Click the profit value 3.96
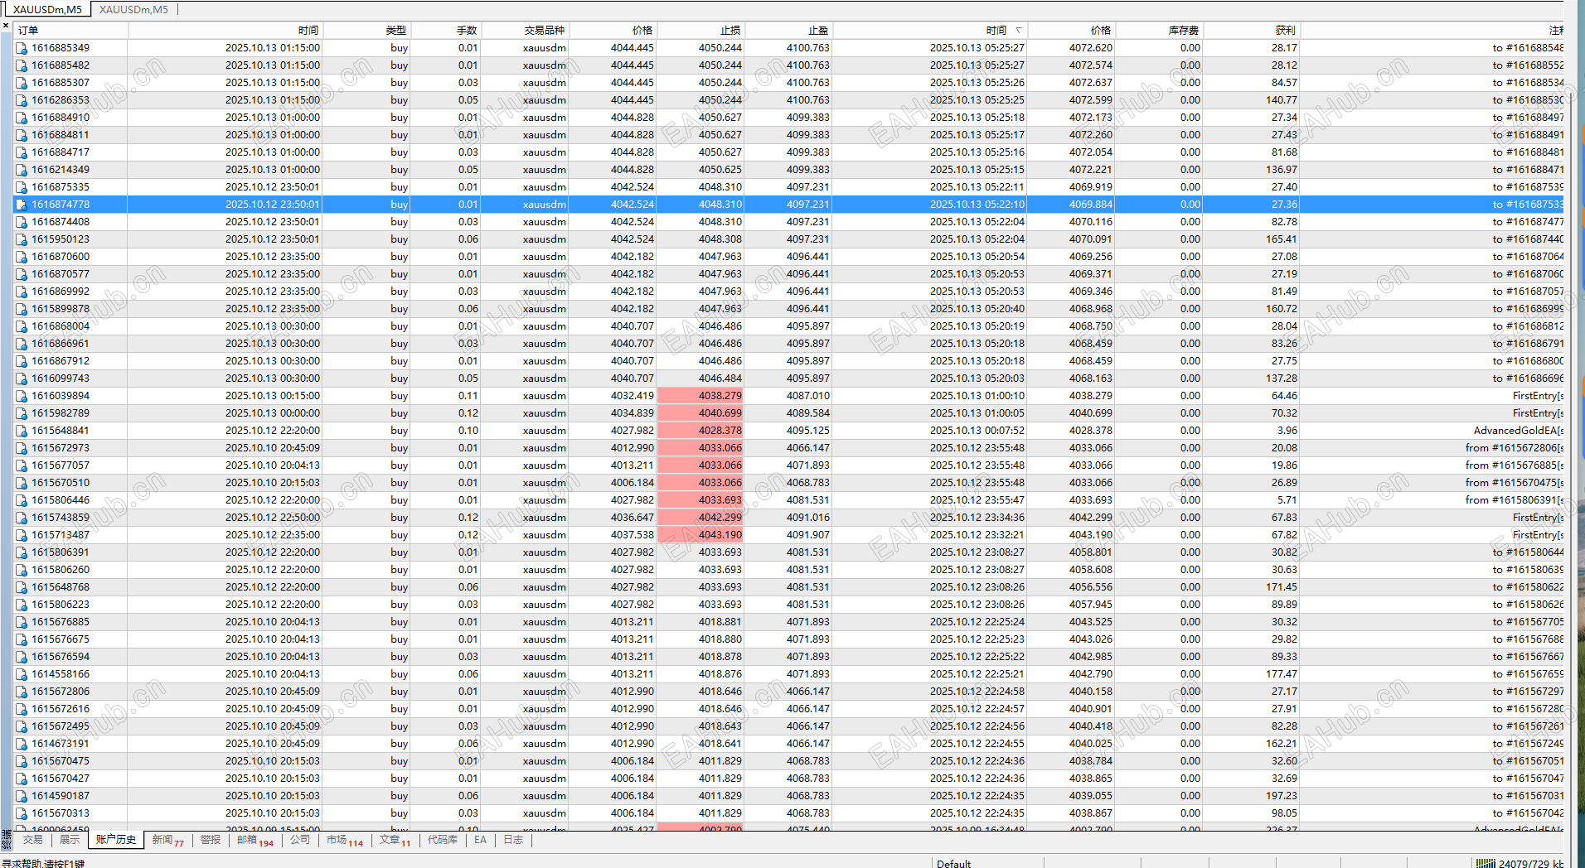The width and height of the screenshot is (1585, 868). pos(1287,431)
